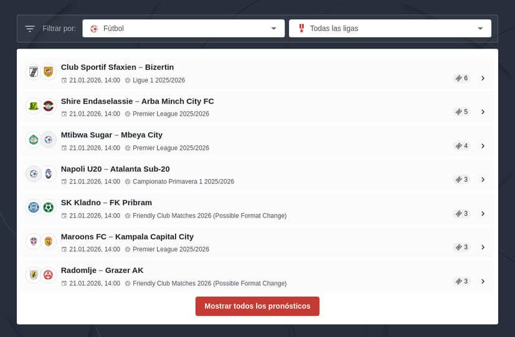Click the SK Kladno team logo
This screenshot has height=337, width=515.
[33, 207]
